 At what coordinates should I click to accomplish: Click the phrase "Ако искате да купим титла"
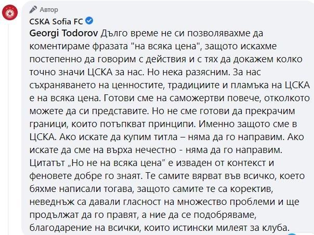click(x=119, y=137)
